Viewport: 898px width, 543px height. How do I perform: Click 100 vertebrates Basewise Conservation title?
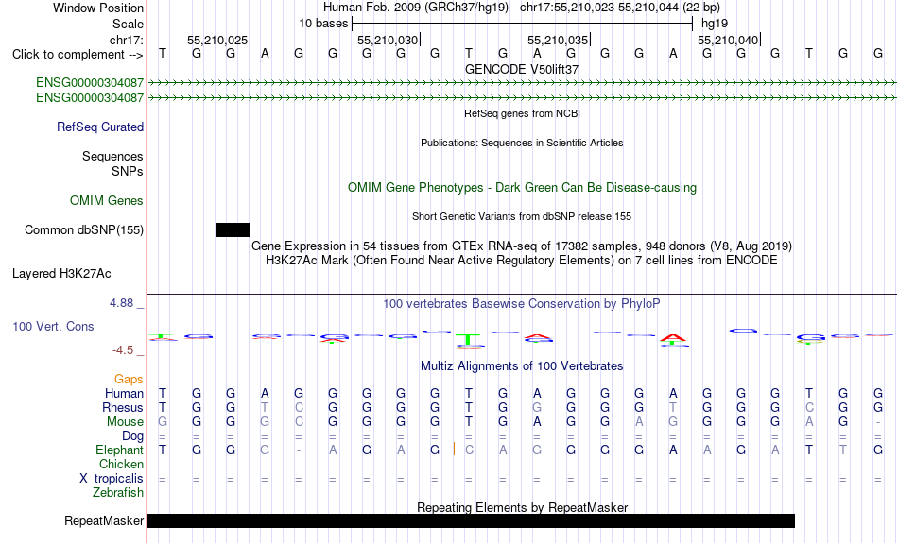(x=522, y=304)
